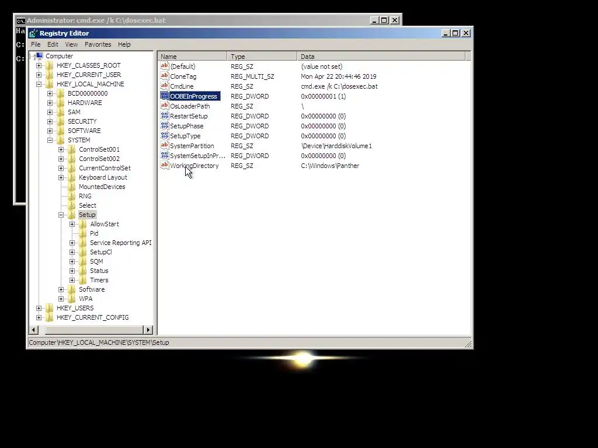Click the tree pane left scroll arrow
This screenshot has width=598, height=448.
point(34,330)
